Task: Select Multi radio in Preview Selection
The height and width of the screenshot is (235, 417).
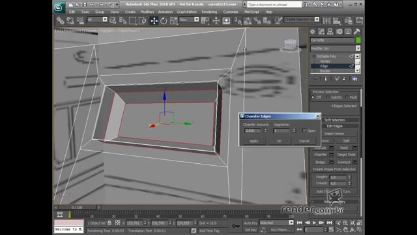Action: pyautogui.click(x=347, y=97)
